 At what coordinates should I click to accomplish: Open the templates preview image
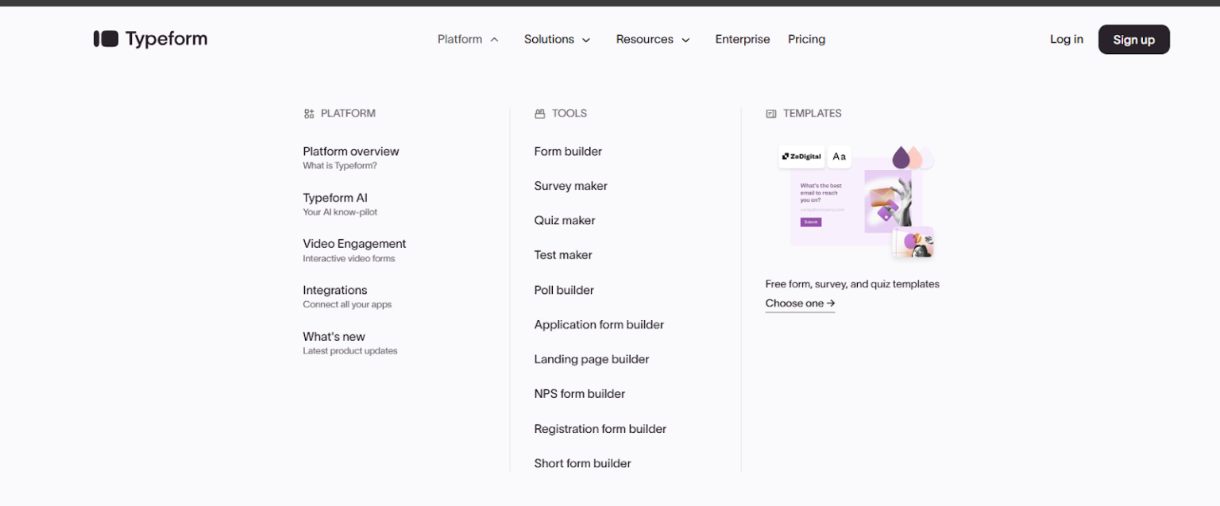click(856, 203)
